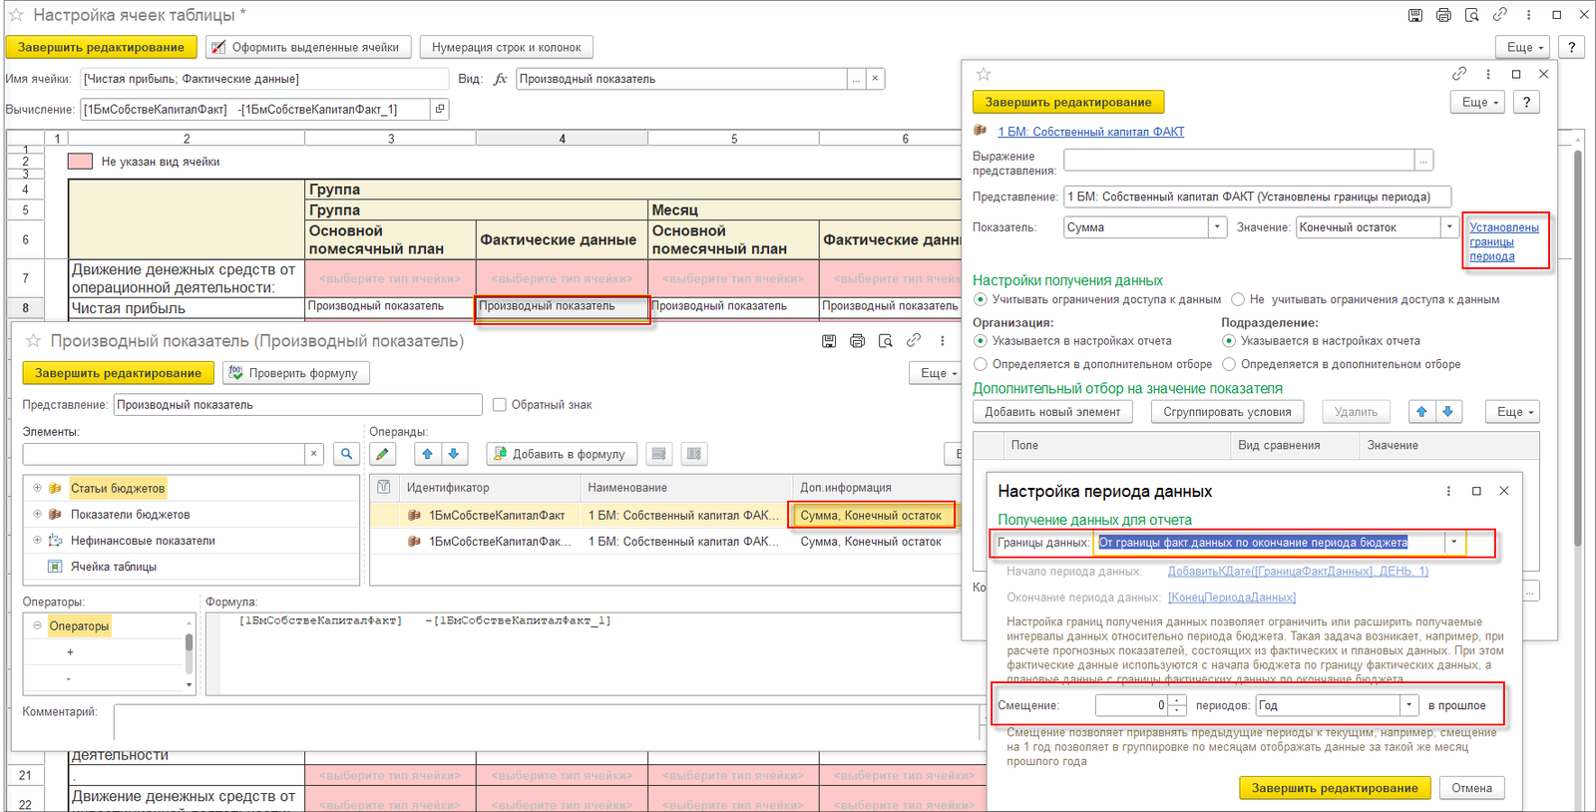
Task: Open link Установлены границы периода
Action: coord(1503,241)
